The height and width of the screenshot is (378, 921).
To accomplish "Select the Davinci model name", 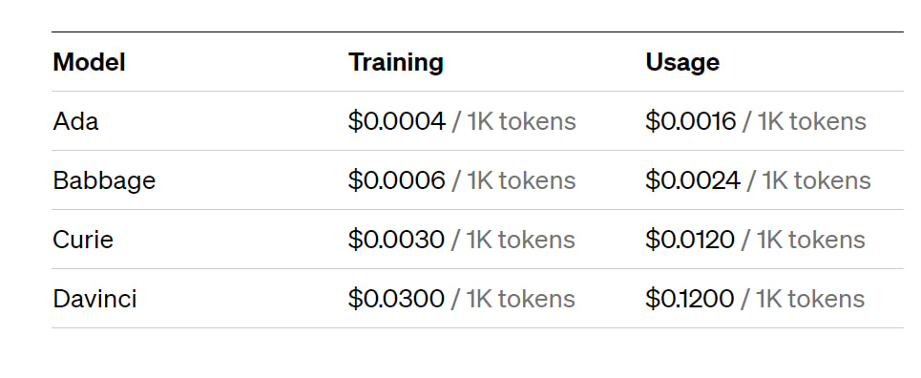I will 94,299.
